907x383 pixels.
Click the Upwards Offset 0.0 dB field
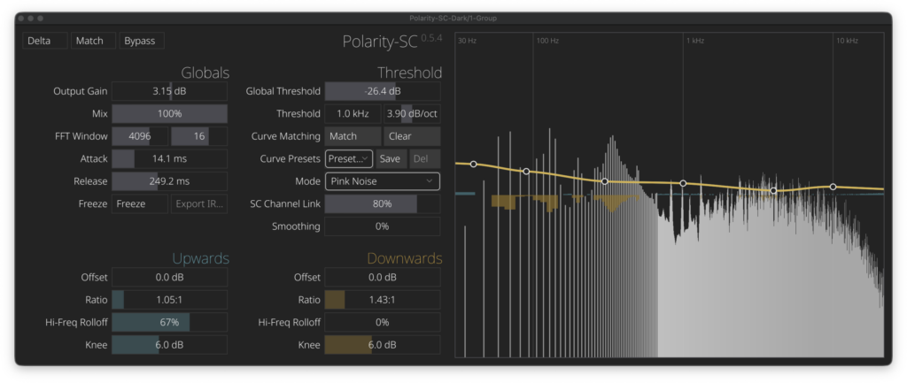169,277
